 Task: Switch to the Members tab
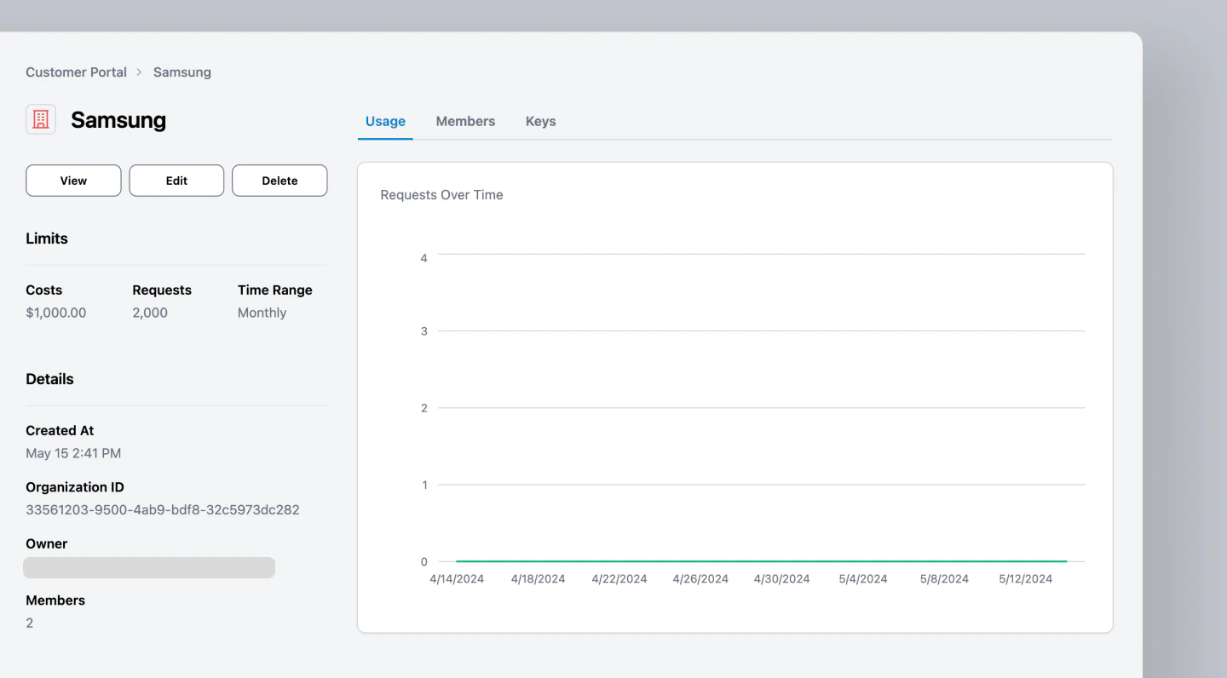click(465, 121)
